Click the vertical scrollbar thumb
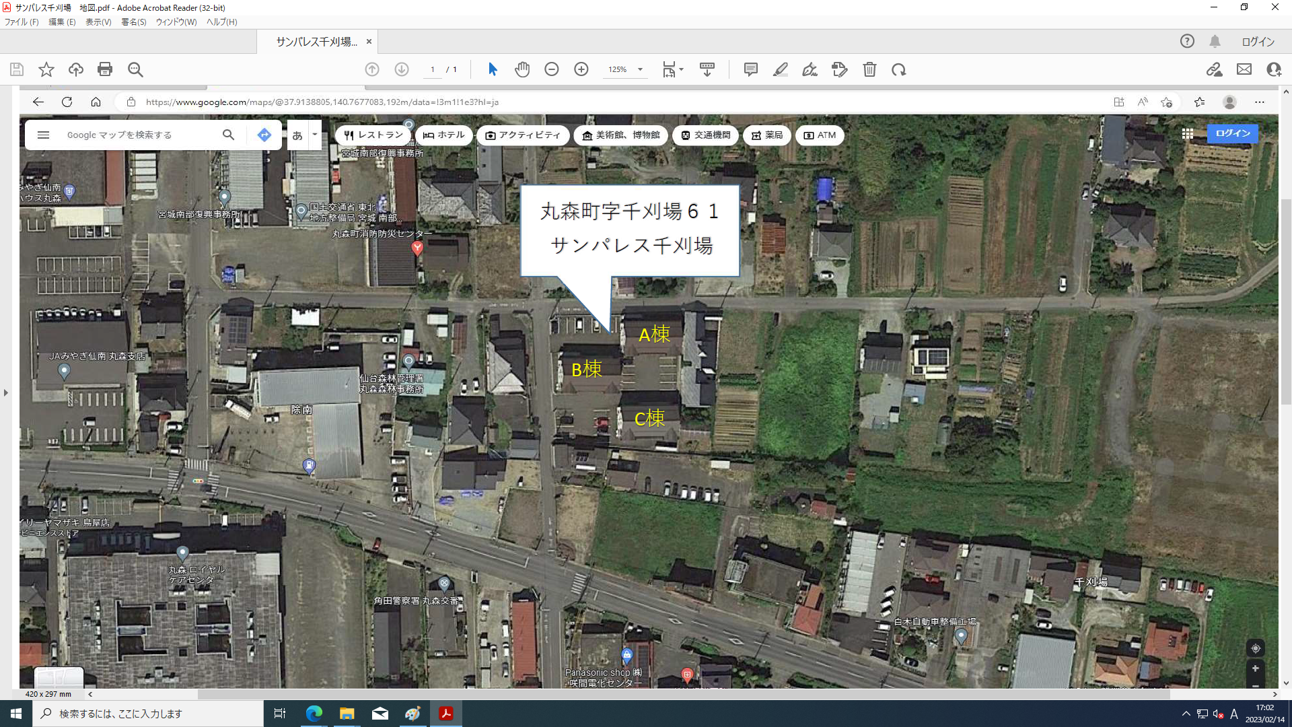The width and height of the screenshot is (1292, 727). point(1286,302)
